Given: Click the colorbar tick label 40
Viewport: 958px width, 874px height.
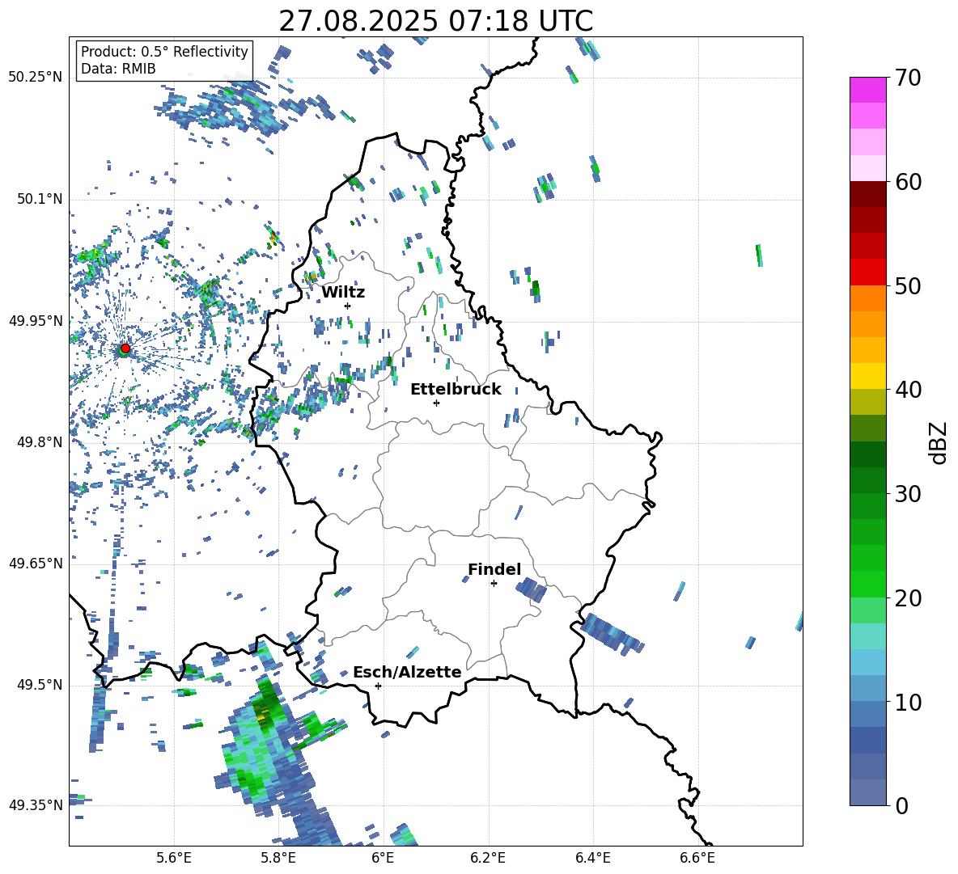Looking at the screenshot, I should coord(908,390).
